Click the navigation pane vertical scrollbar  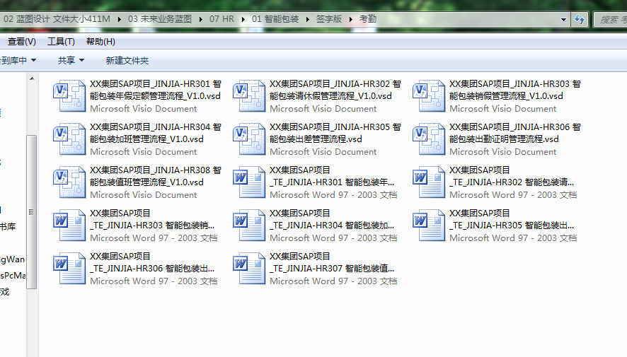tap(31, 212)
